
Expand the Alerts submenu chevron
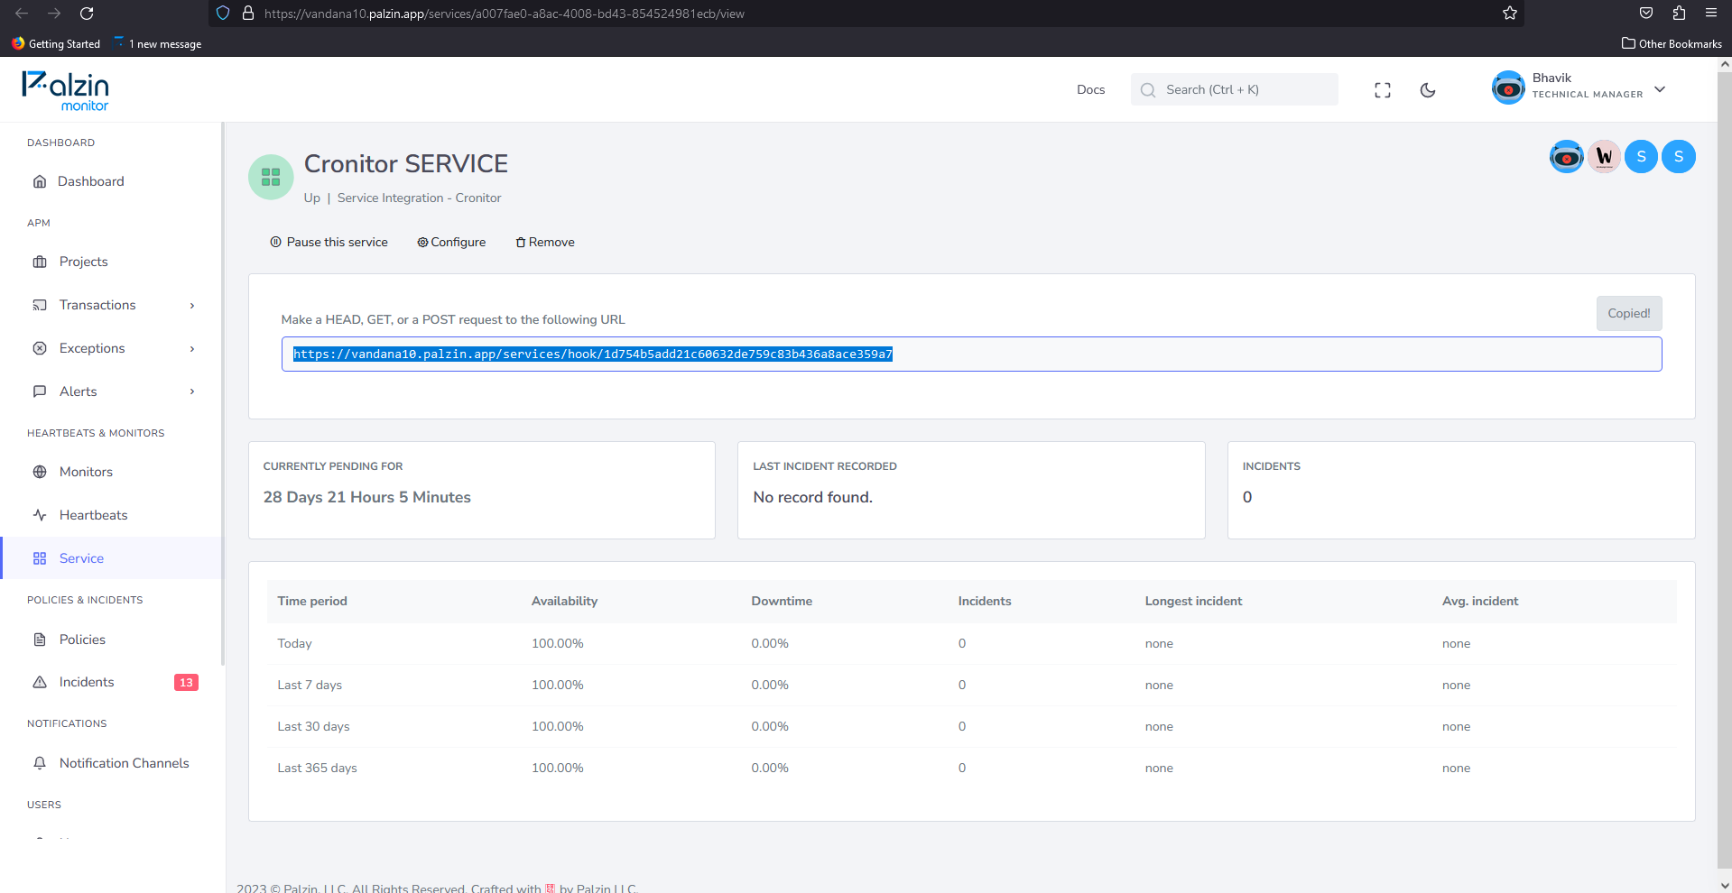coord(192,391)
